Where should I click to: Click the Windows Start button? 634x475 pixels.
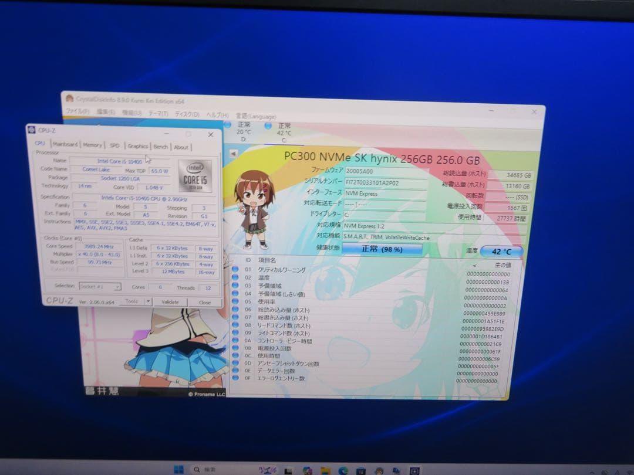pyautogui.click(x=178, y=469)
